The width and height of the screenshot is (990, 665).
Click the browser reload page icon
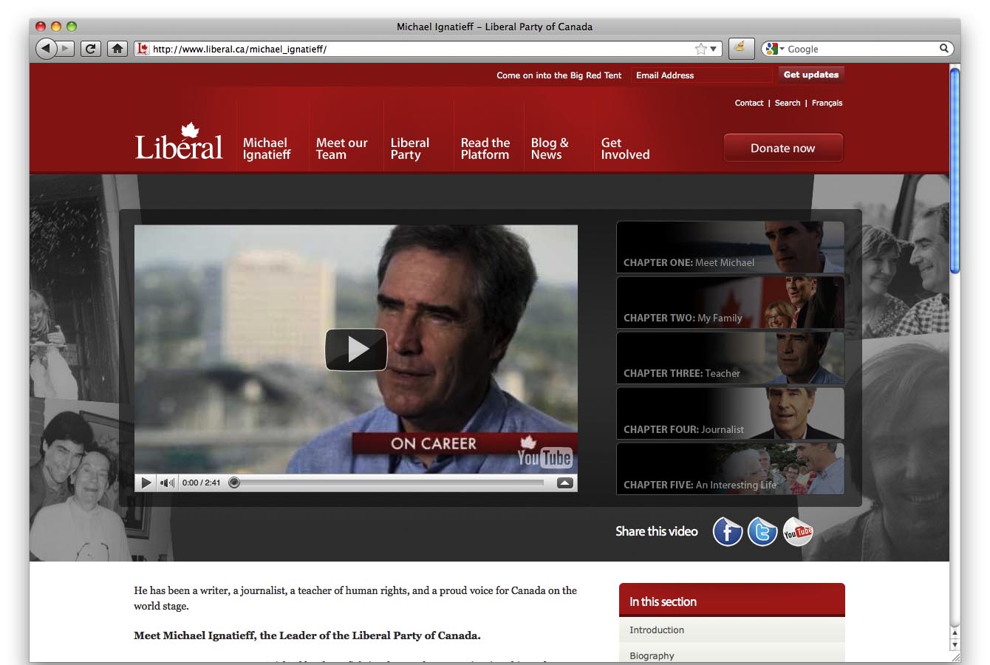[90, 49]
